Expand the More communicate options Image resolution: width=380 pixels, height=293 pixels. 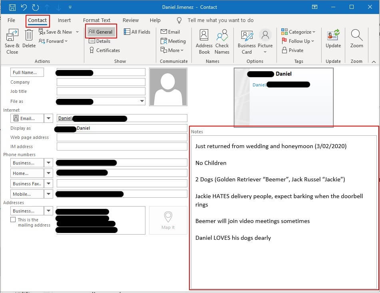coord(172,50)
